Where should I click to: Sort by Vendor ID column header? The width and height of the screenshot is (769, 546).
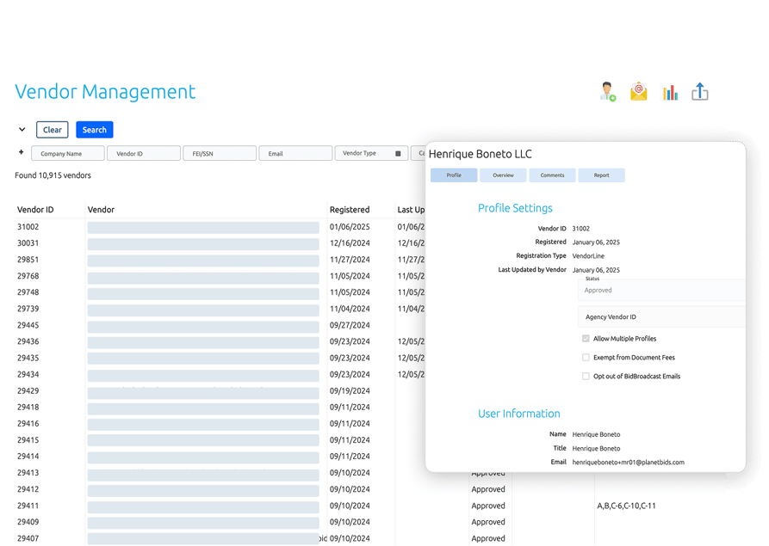click(x=35, y=210)
